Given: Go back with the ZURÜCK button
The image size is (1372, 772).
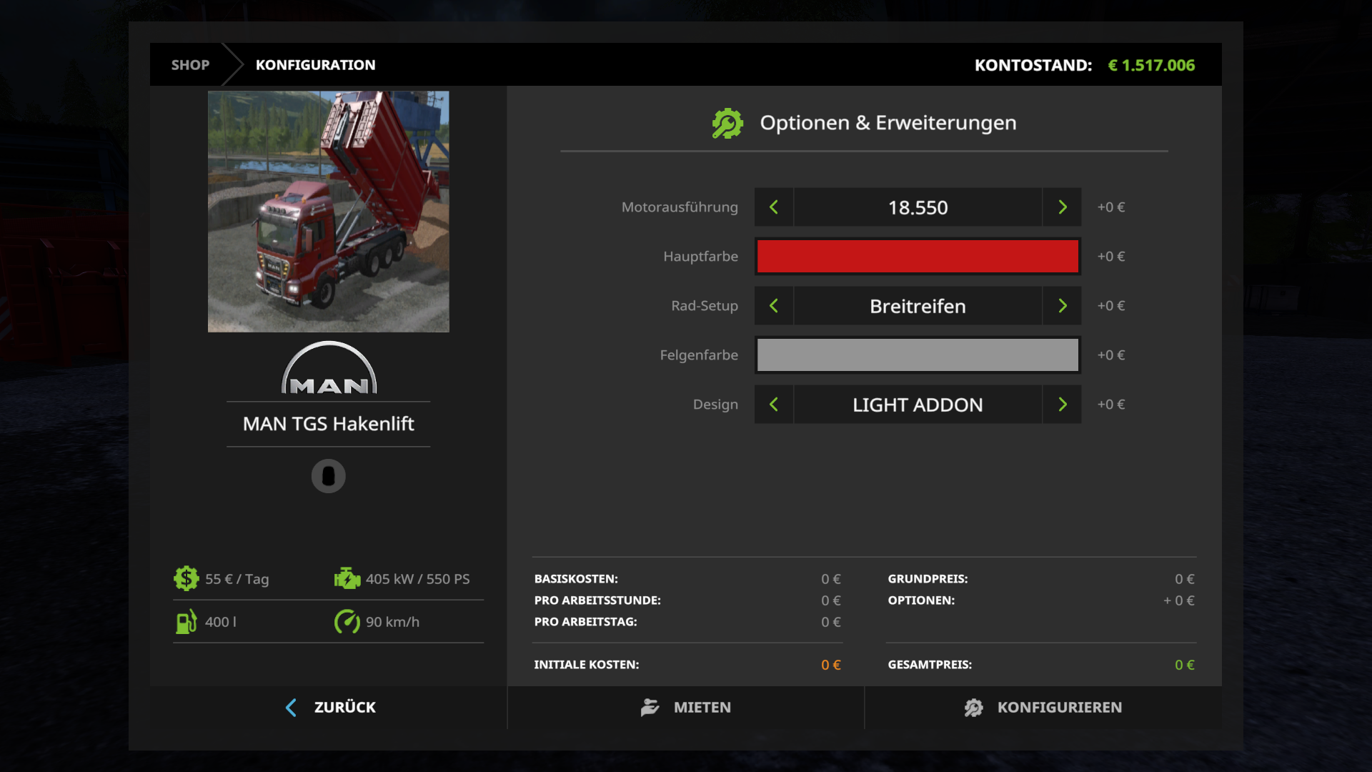Looking at the screenshot, I should [x=329, y=708].
